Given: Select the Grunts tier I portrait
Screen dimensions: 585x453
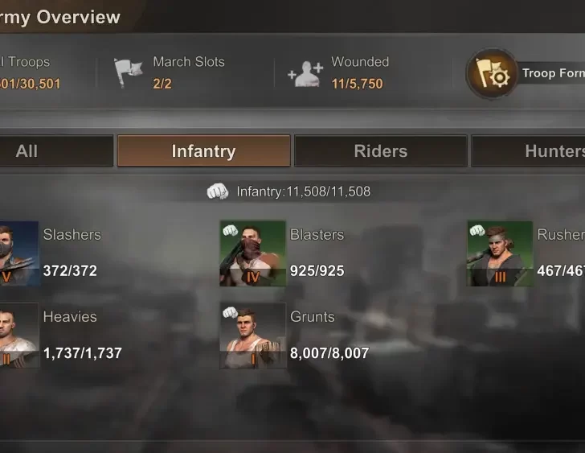Looking at the screenshot, I should click(253, 336).
